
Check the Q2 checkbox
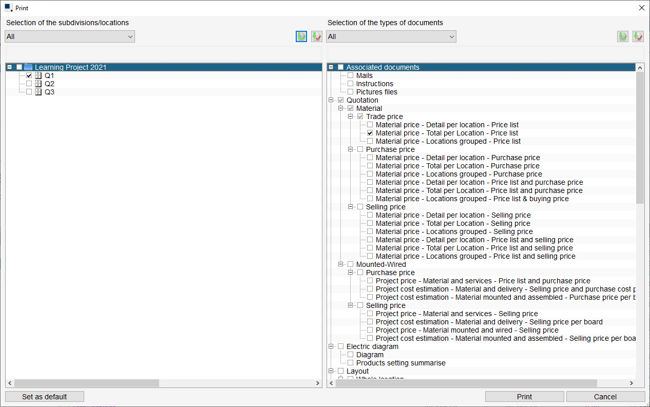[x=29, y=83]
